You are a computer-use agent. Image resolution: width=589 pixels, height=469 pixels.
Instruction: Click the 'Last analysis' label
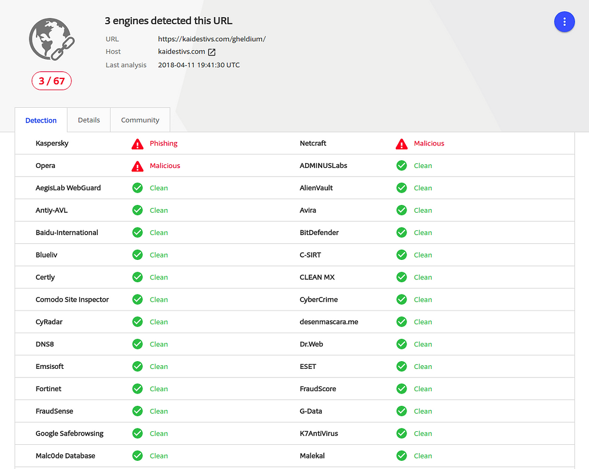pyautogui.click(x=126, y=65)
